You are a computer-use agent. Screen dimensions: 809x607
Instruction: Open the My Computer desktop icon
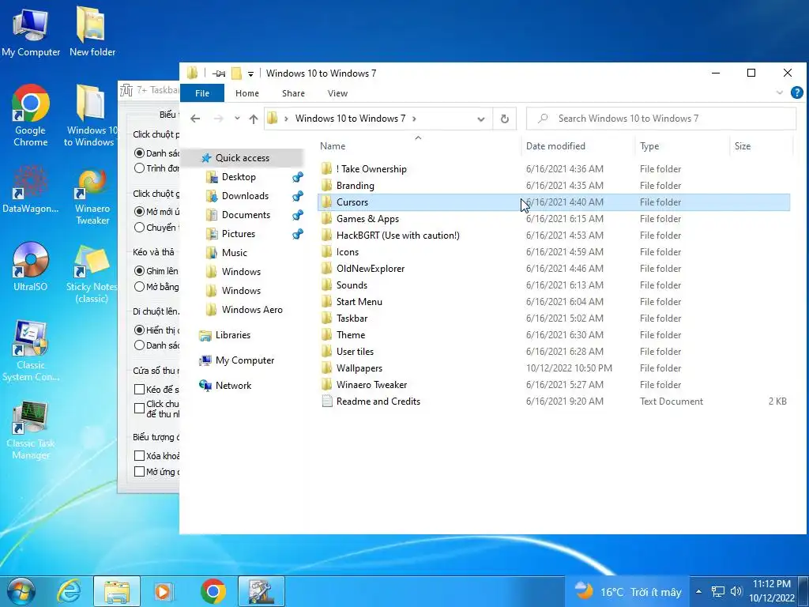tap(31, 32)
